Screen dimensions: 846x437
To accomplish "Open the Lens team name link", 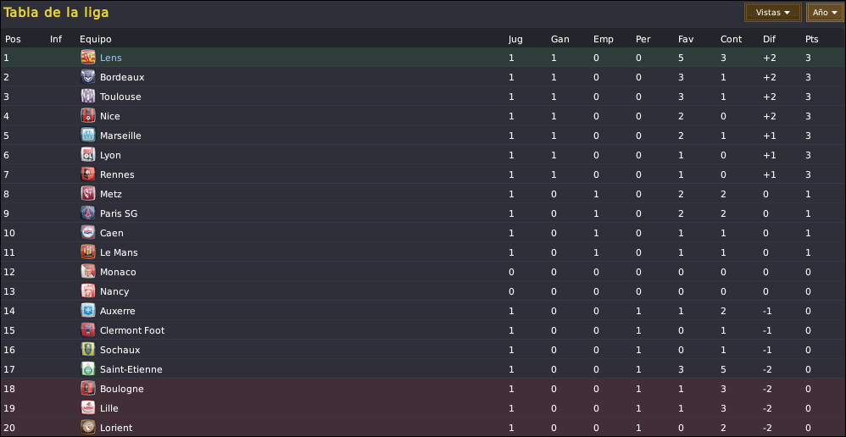I will point(110,58).
